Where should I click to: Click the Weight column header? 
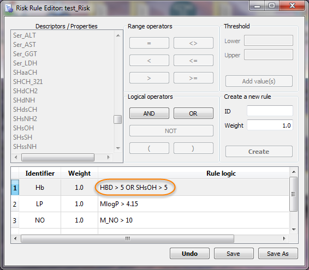[79, 173]
